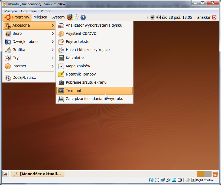221x185 pixels.
Task: Click the Show Desktop icon in bottom panel
Action: point(5,174)
